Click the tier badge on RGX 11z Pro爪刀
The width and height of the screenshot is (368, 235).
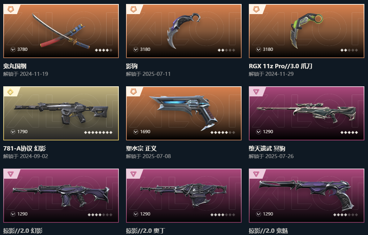coord(256,9)
